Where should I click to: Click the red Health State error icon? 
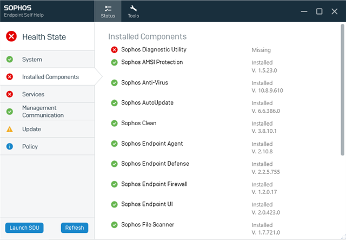click(x=11, y=36)
